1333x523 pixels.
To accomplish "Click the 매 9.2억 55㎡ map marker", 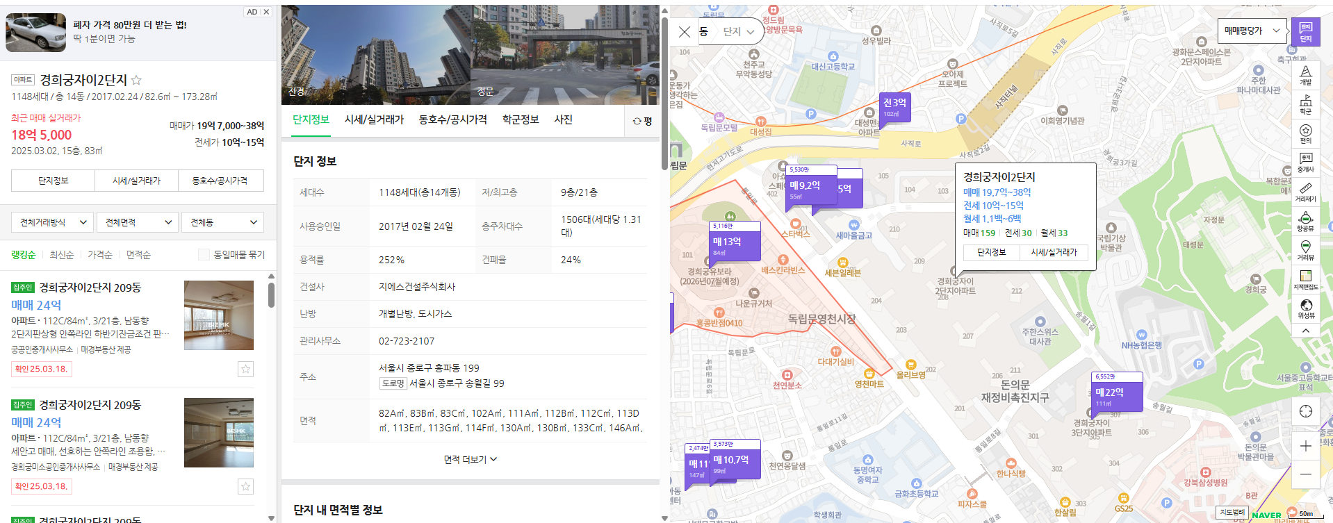I will click(x=810, y=189).
